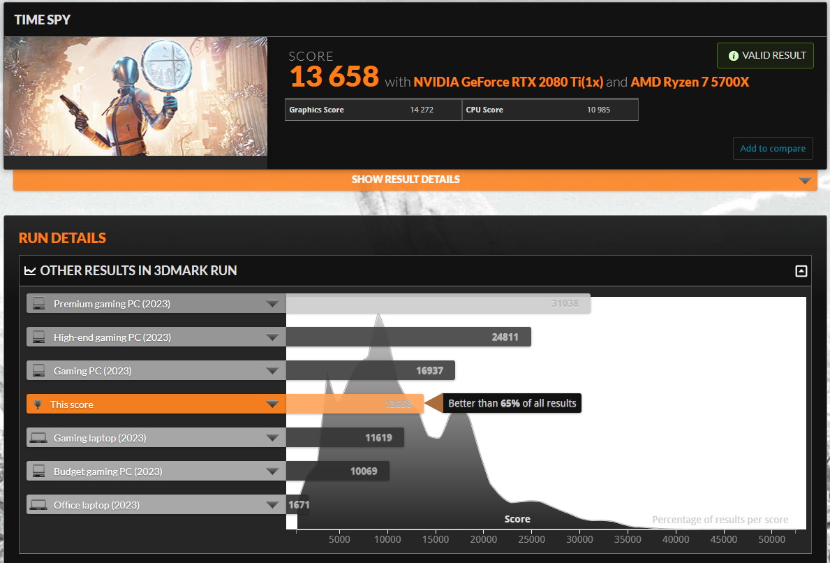Click the info icon in VALID RESULT badge
830x563 pixels.
(x=733, y=56)
